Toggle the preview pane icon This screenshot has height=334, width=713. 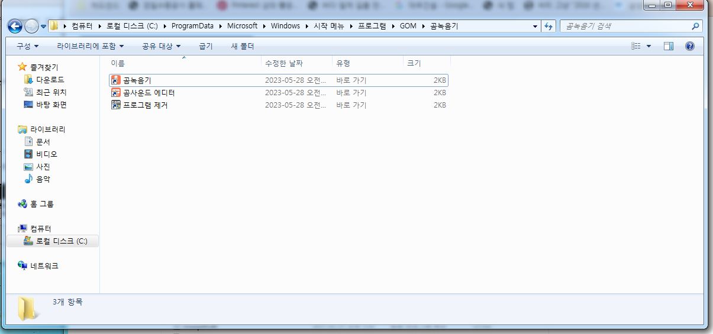pyautogui.click(x=669, y=46)
